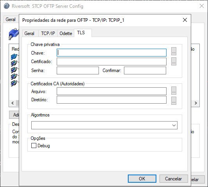Confirm the dialog with OK
This screenshot has width=208, height=187.
[142, 179]
